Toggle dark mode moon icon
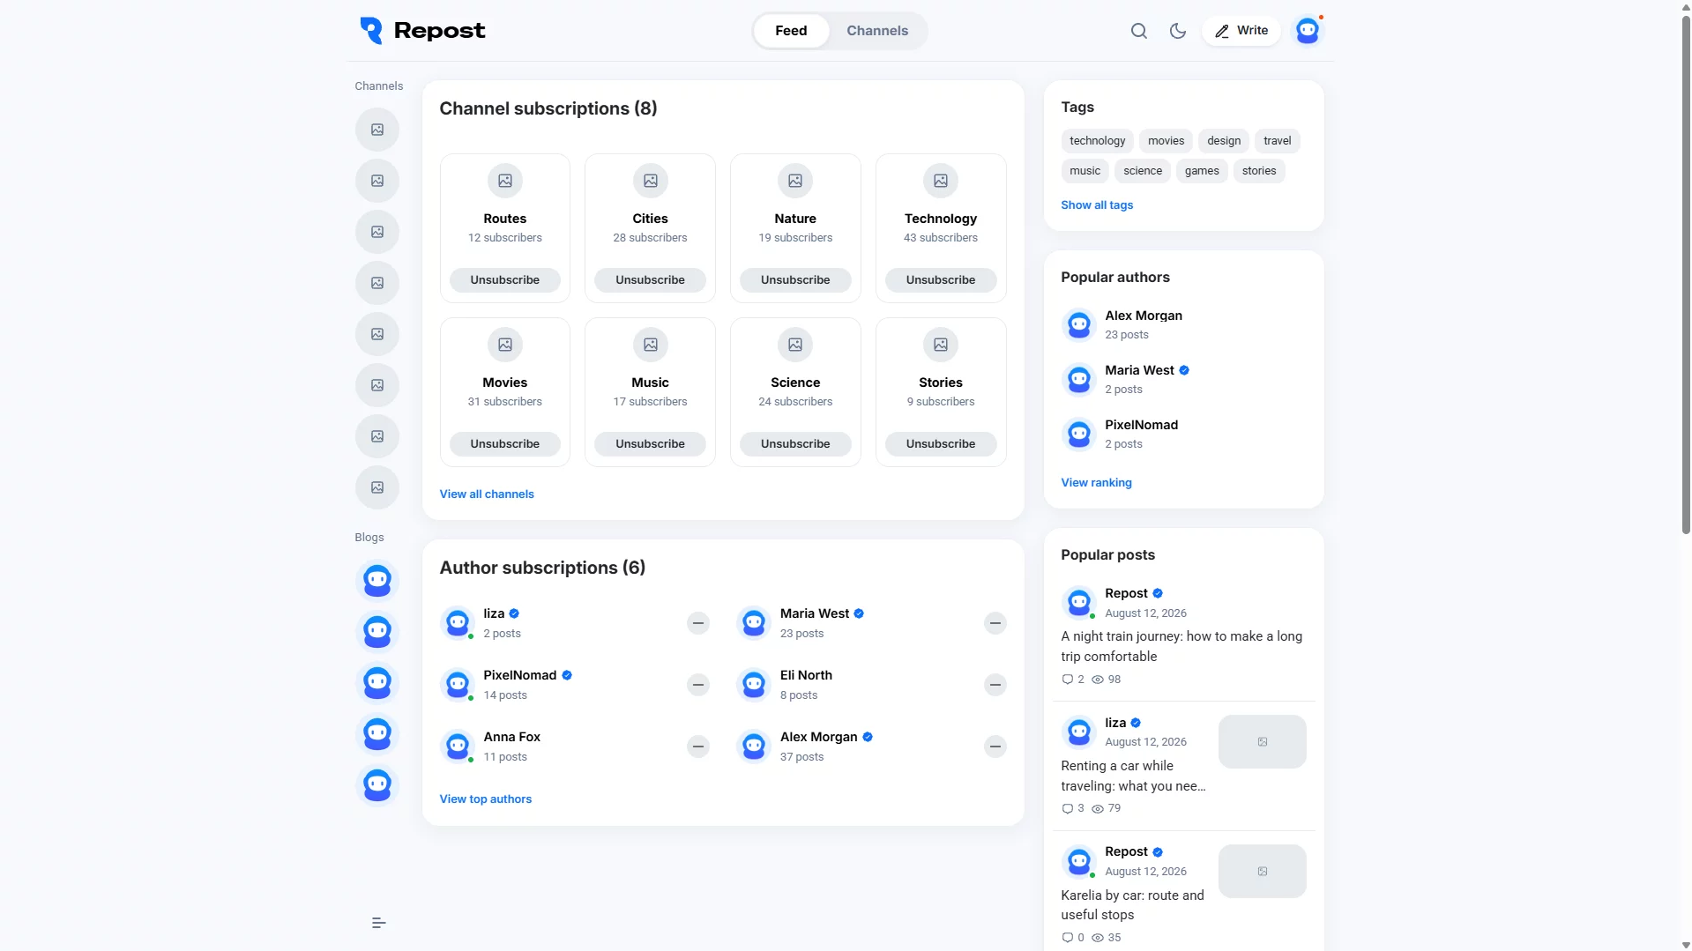This screenshot has height=951, width=1692. pyautogui.click(x=1177, y=31)
